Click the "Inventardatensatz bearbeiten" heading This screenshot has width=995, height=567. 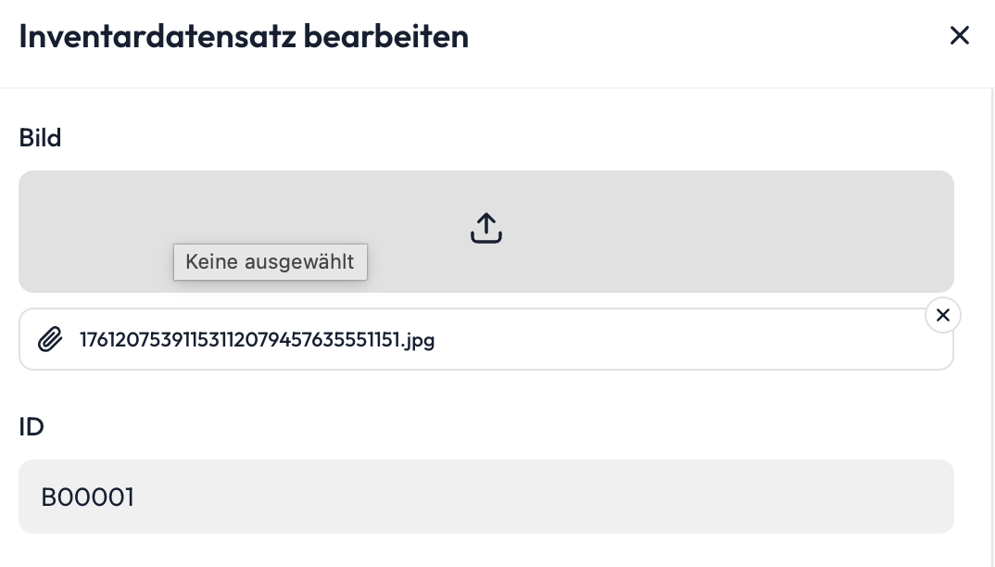click(244, 36)
